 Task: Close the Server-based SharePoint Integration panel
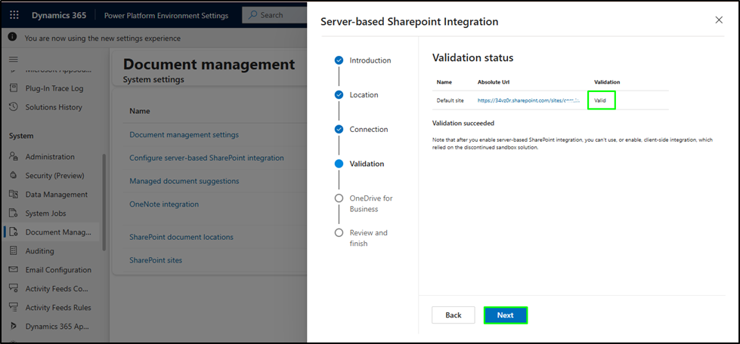click(x=719, y=20)
